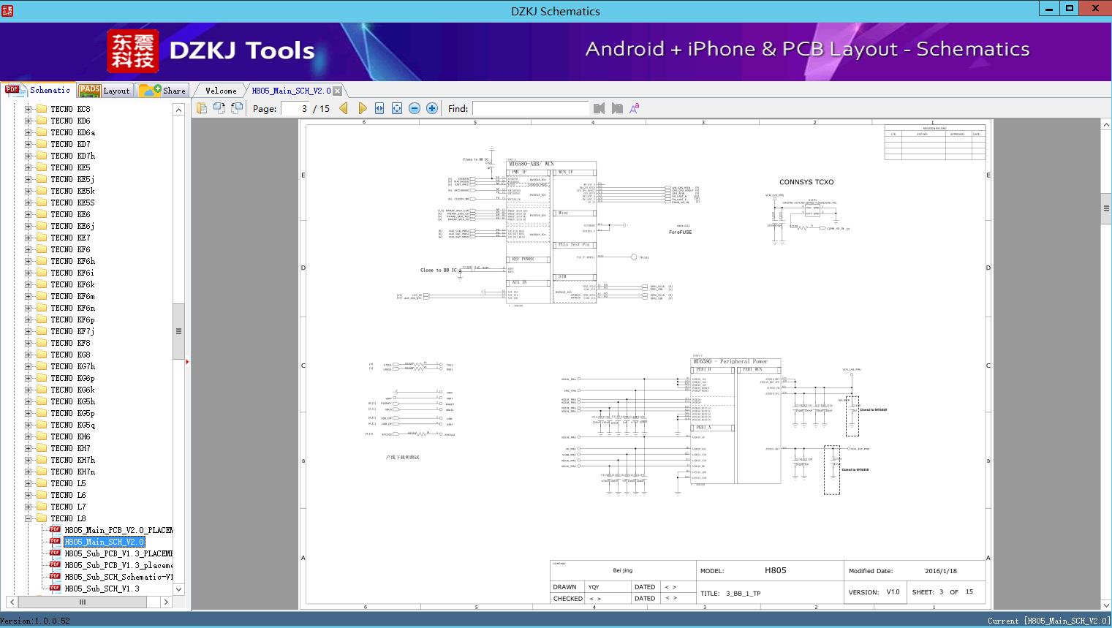Viewport: 1112px width, 628px height.
Task: Select the TECNO KG7h folder
Action: pyautogui.click(x=72, y=366)
